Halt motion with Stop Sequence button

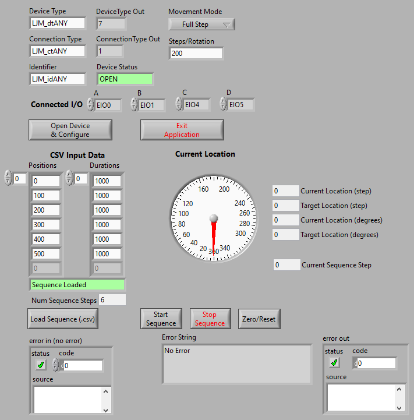tap(210, 319)
